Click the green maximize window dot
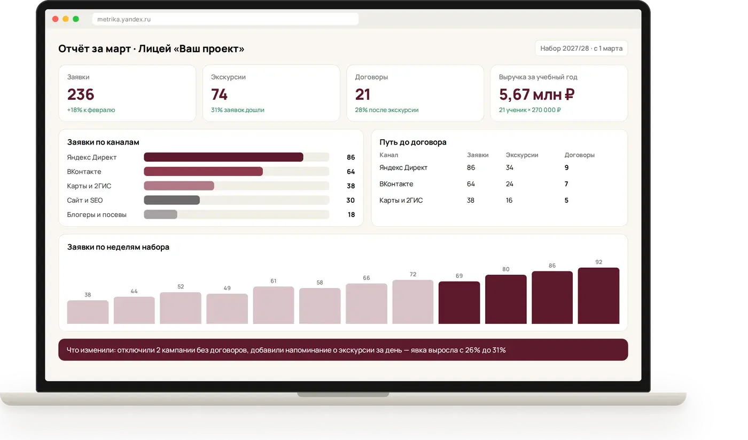748x440 pixels. [x=76, y=19]
